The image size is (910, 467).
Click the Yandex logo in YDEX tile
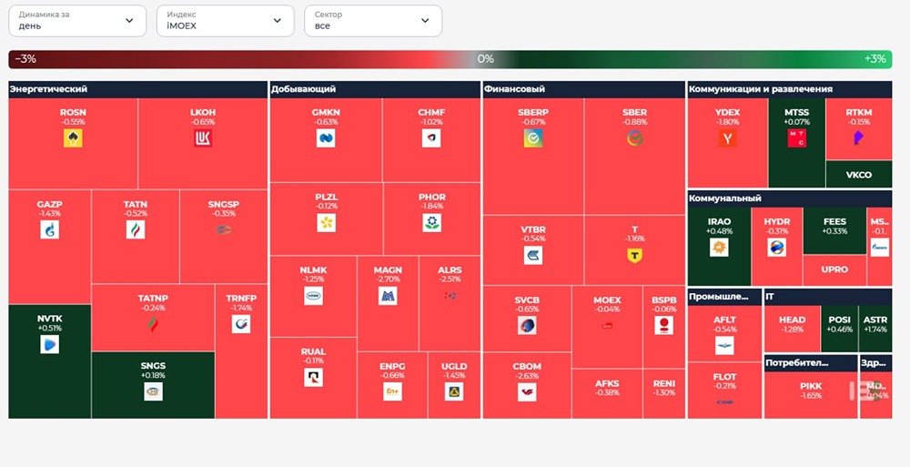pyautogui.click(x=727, y=137)
